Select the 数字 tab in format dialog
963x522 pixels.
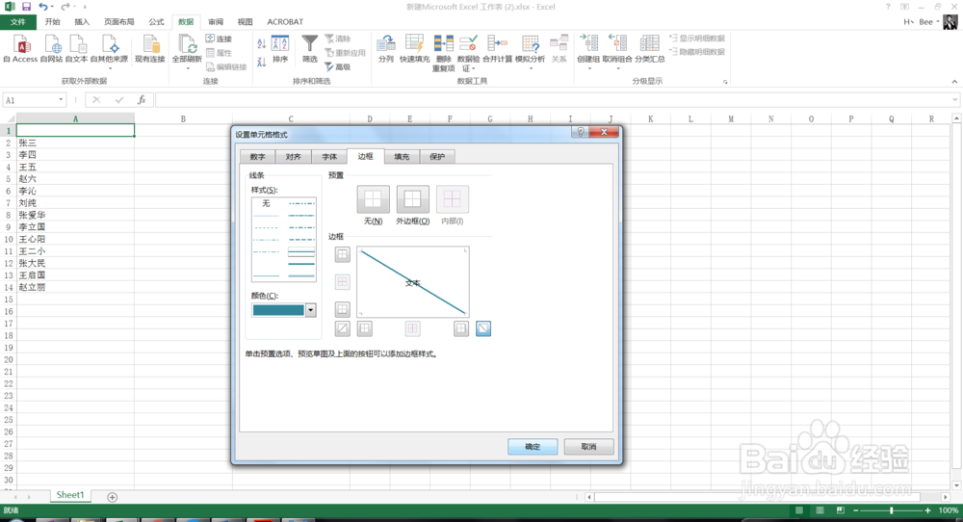pyautogui.click(x=257, y=157)
